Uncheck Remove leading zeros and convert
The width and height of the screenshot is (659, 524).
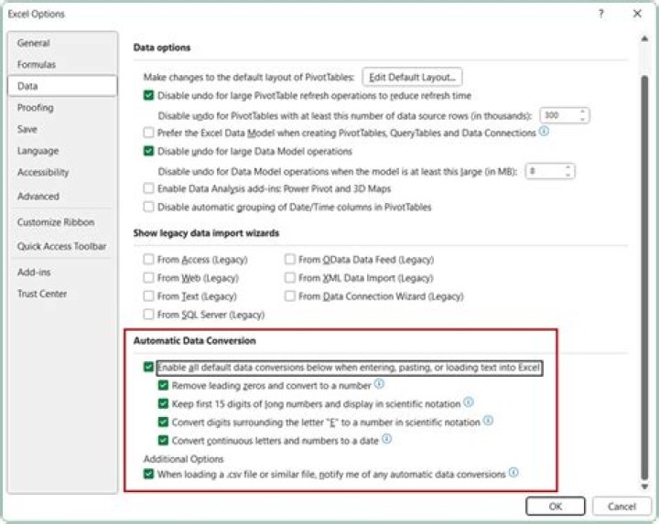[x=163, y=385]
